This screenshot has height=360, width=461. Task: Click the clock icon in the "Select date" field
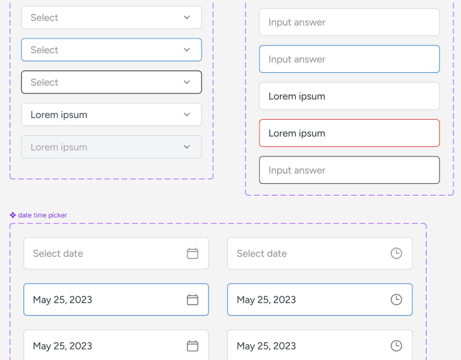396,253
